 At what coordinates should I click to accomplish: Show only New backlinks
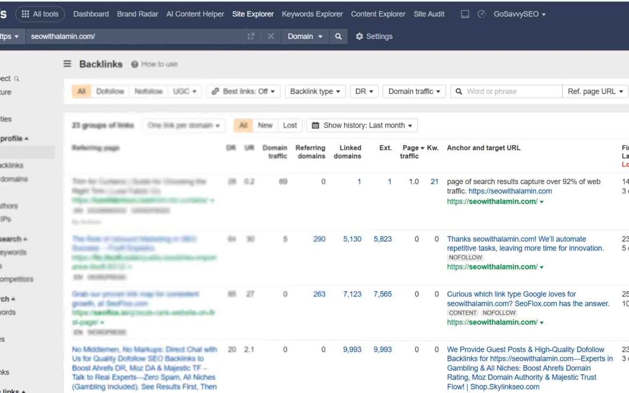(x=265, y=126)
